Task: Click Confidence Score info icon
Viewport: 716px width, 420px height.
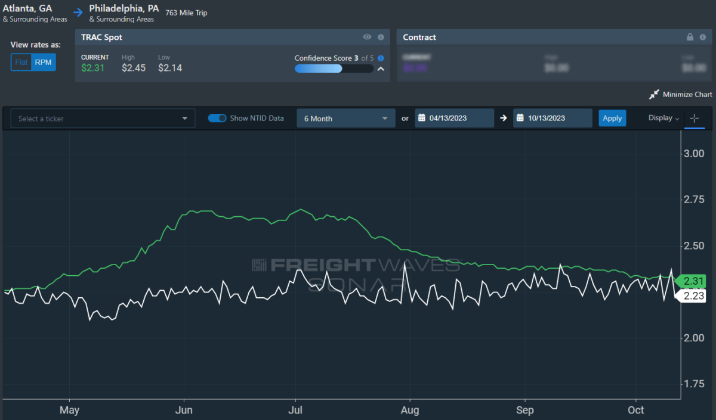Action: 381,58
